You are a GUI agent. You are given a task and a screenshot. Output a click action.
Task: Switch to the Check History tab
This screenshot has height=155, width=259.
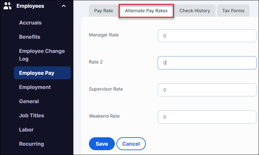point(195,11)
